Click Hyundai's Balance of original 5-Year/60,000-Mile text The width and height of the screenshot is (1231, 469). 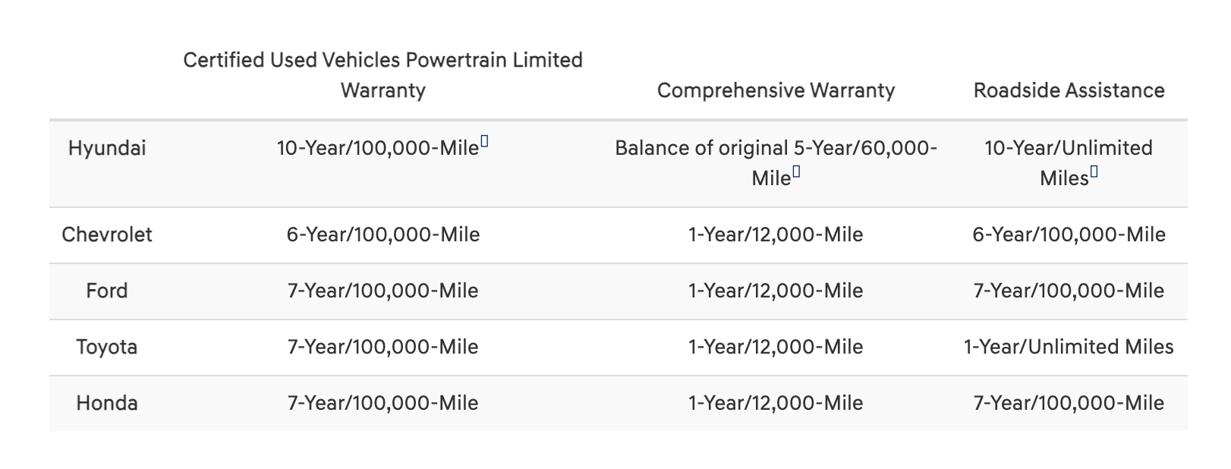coord(776,148)
